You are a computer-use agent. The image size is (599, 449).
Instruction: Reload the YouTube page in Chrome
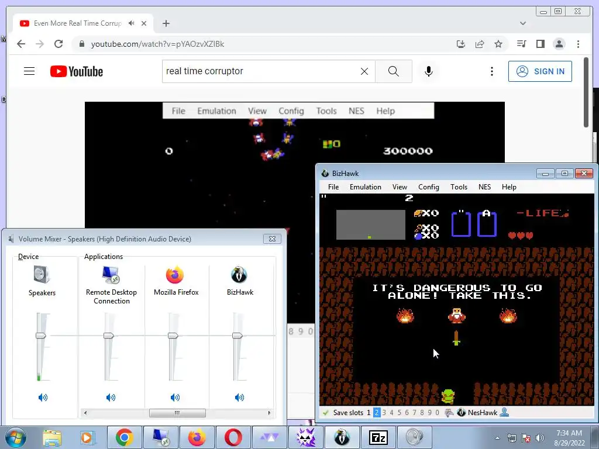58,44
